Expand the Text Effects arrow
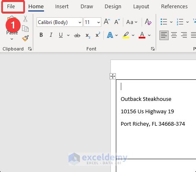The image size is (196, 172). click(x=117, y=35)
